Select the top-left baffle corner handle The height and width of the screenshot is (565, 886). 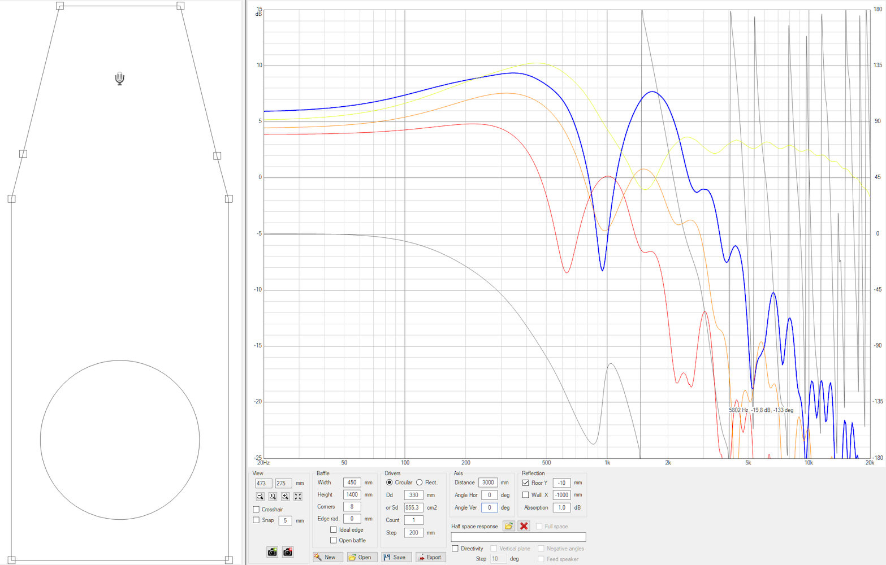(60, 6)
